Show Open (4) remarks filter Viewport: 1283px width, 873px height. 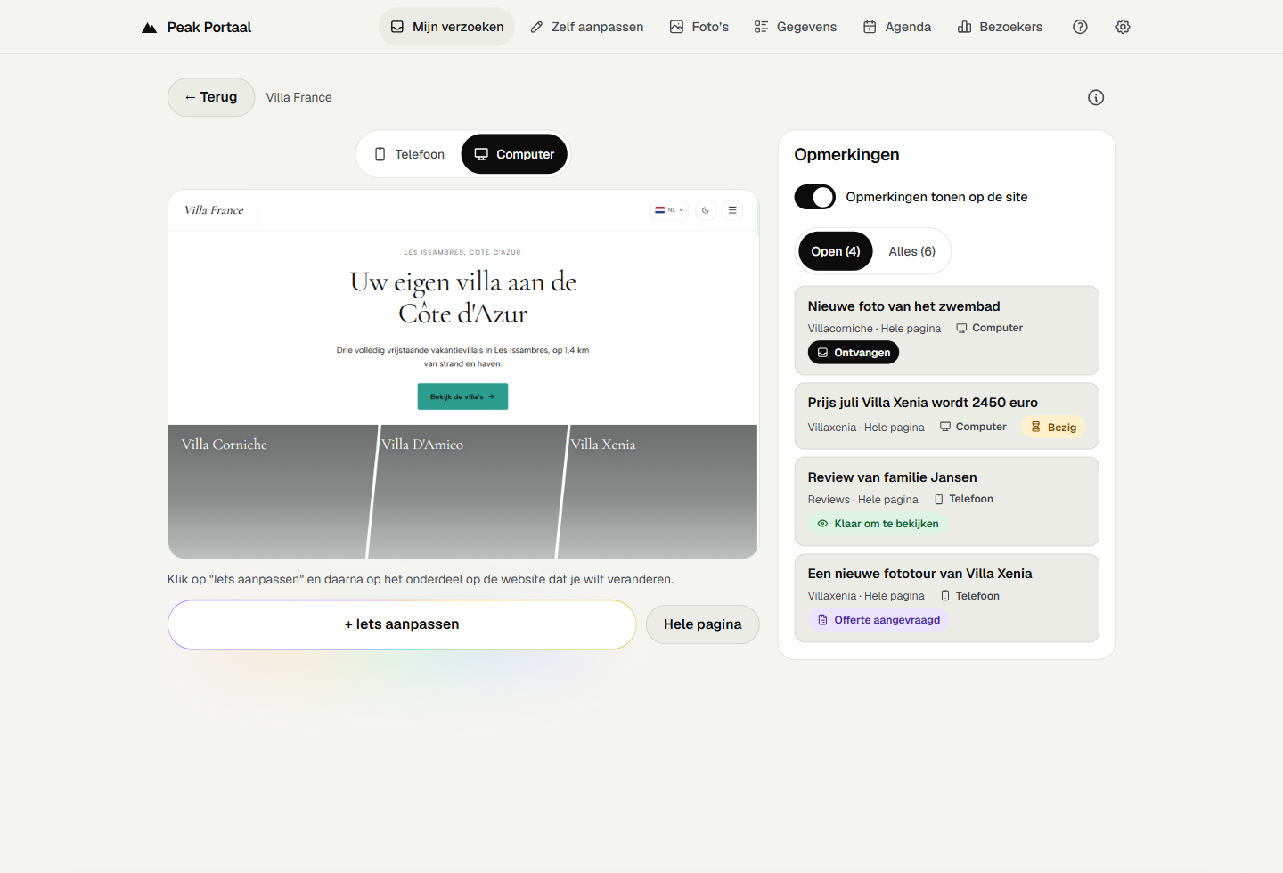tap(836, 251)
